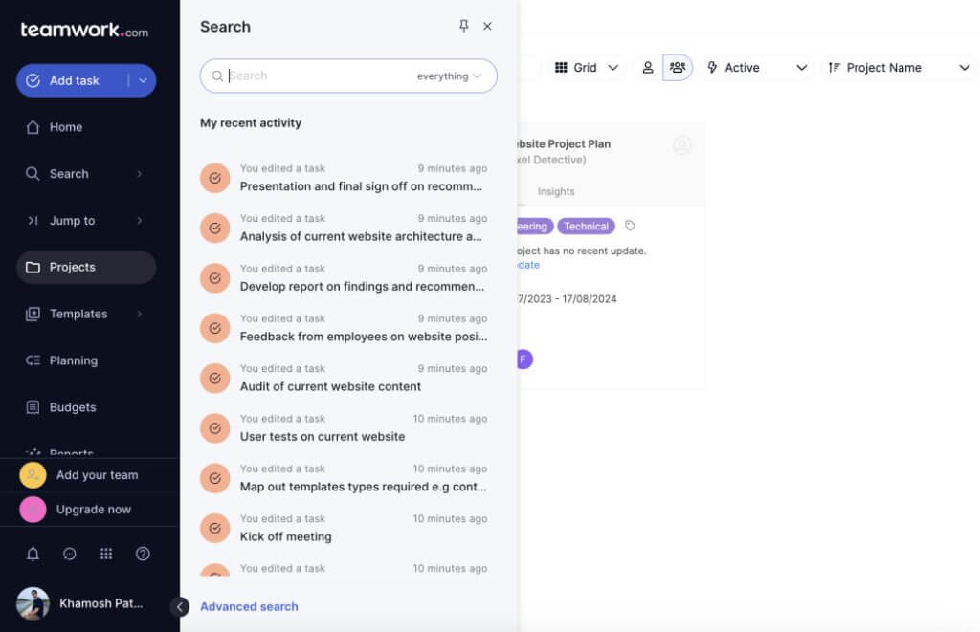Select the purple Technical tag
Viewport: 980px width, 632px height.
point(585,226)
